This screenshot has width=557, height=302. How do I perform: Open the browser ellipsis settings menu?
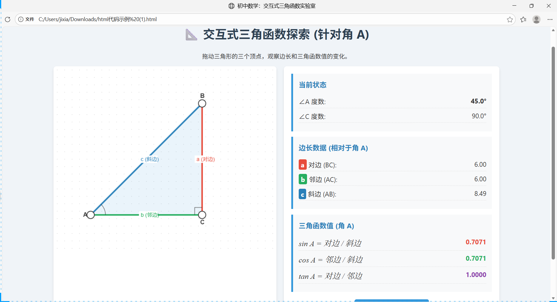click(550, 19)
